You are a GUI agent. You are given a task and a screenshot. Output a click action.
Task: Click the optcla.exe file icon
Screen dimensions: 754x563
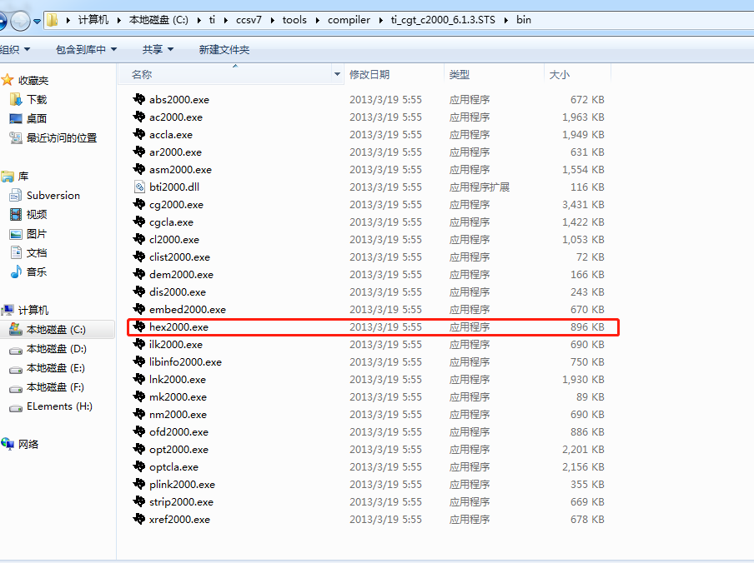click(139, 466)
